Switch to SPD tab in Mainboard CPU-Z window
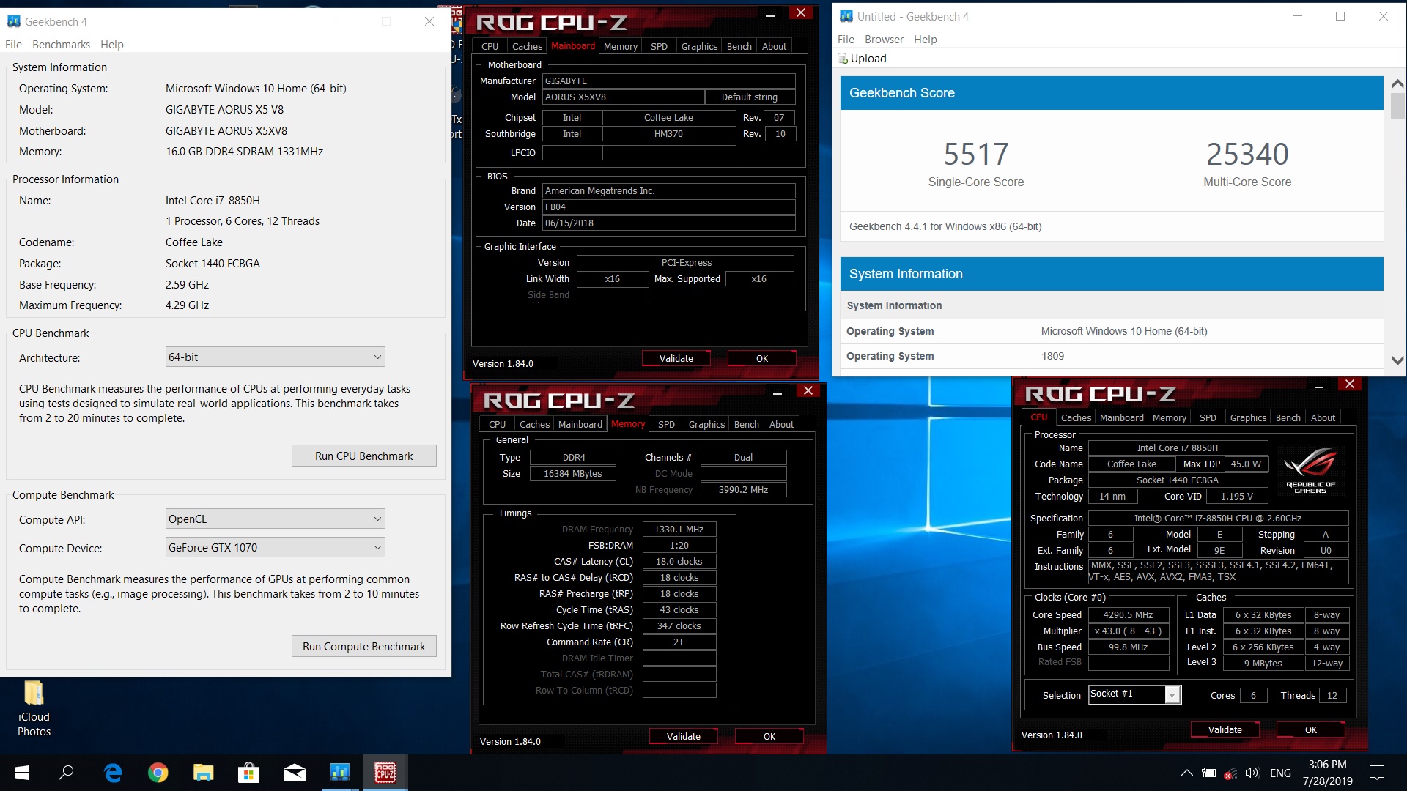 [659, 46]
